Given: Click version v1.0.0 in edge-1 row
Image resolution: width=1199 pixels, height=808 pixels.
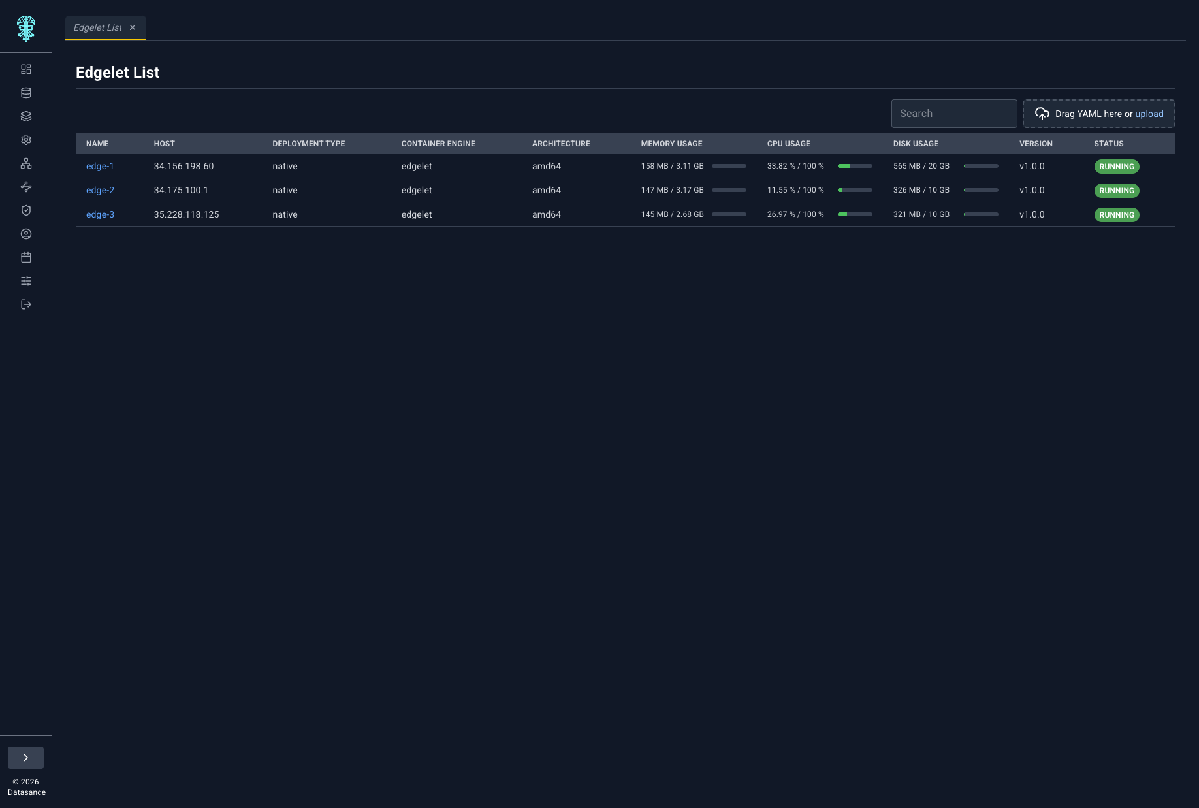Looking at the screenshot, I should [1032, 166].
